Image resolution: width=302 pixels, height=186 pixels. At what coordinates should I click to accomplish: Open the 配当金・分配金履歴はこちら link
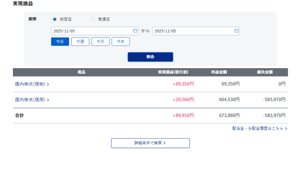(258, 128)
